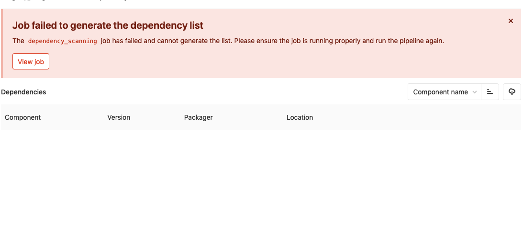
Task: Click the empty area below the table header
Action: (x=261, y=182)
